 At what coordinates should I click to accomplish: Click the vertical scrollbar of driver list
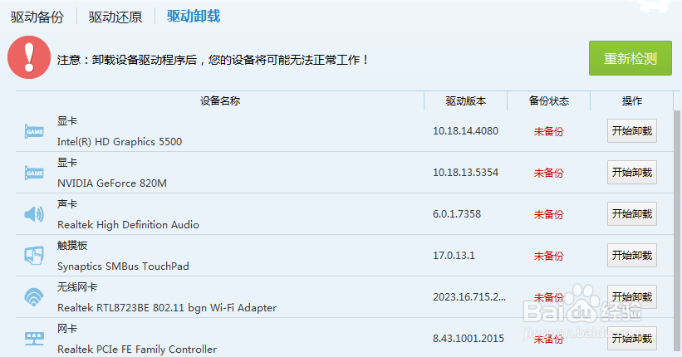click(x=678, y=231)
